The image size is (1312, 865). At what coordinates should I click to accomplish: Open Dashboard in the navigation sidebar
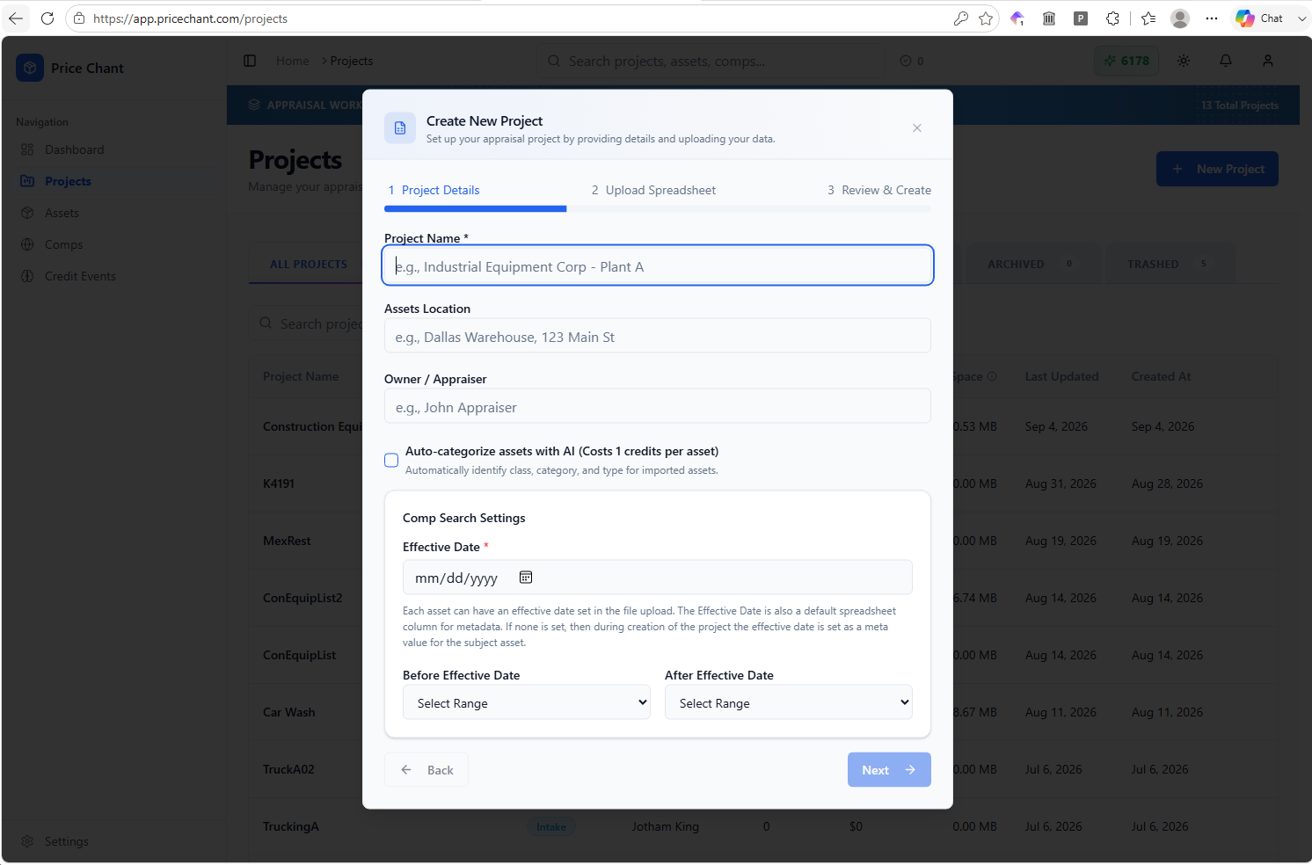75,149
